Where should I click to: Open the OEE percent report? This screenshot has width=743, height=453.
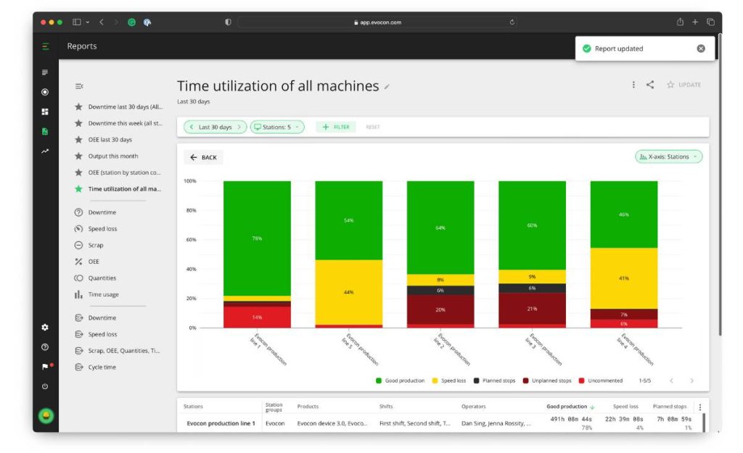tap(87, 262)
